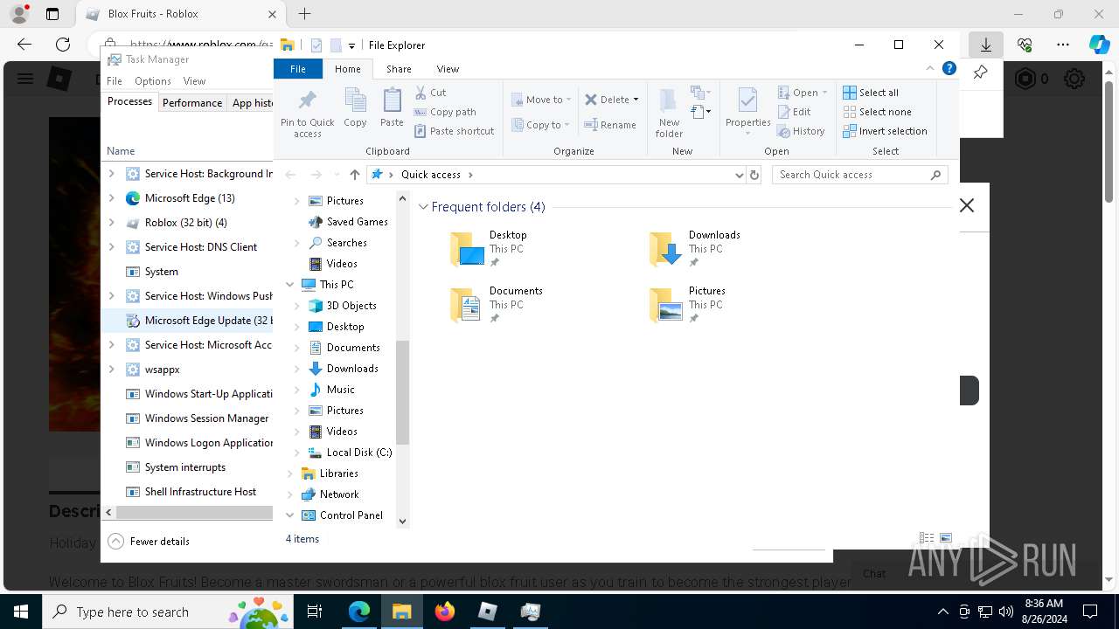Screen dimensions: 1119x629
Task: Expand address bar history dropdown
Action: pyautogui.click(x=739, y=175)
